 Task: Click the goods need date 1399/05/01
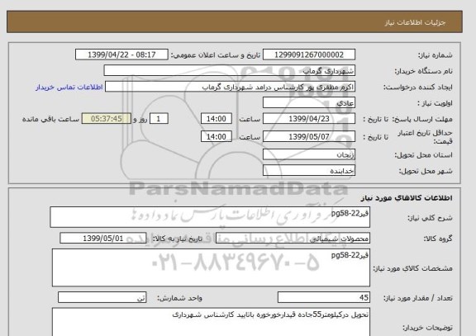(x=103, y=239)
